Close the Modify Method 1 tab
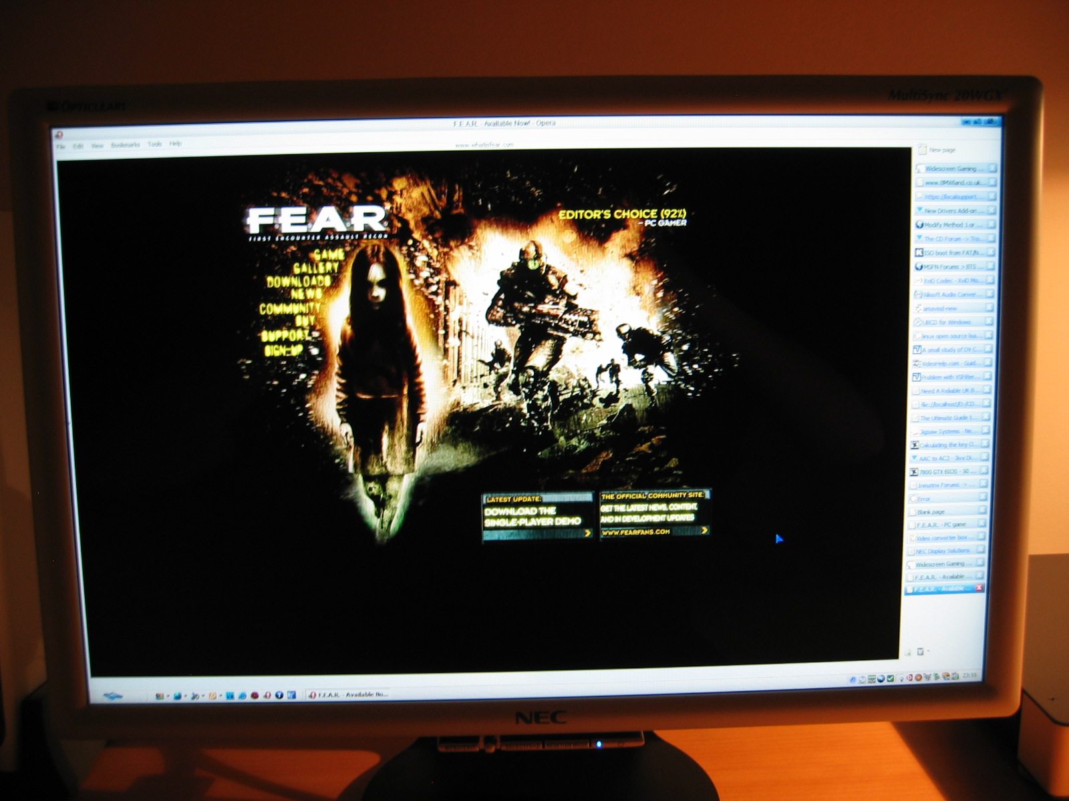The height and width of the screenshot is (801, 1069). pyautogui.click(x=991, y=224)
